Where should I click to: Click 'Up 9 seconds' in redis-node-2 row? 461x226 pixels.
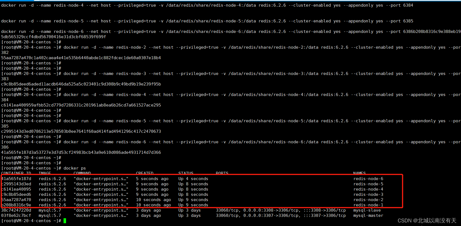(x=193, y=200)
